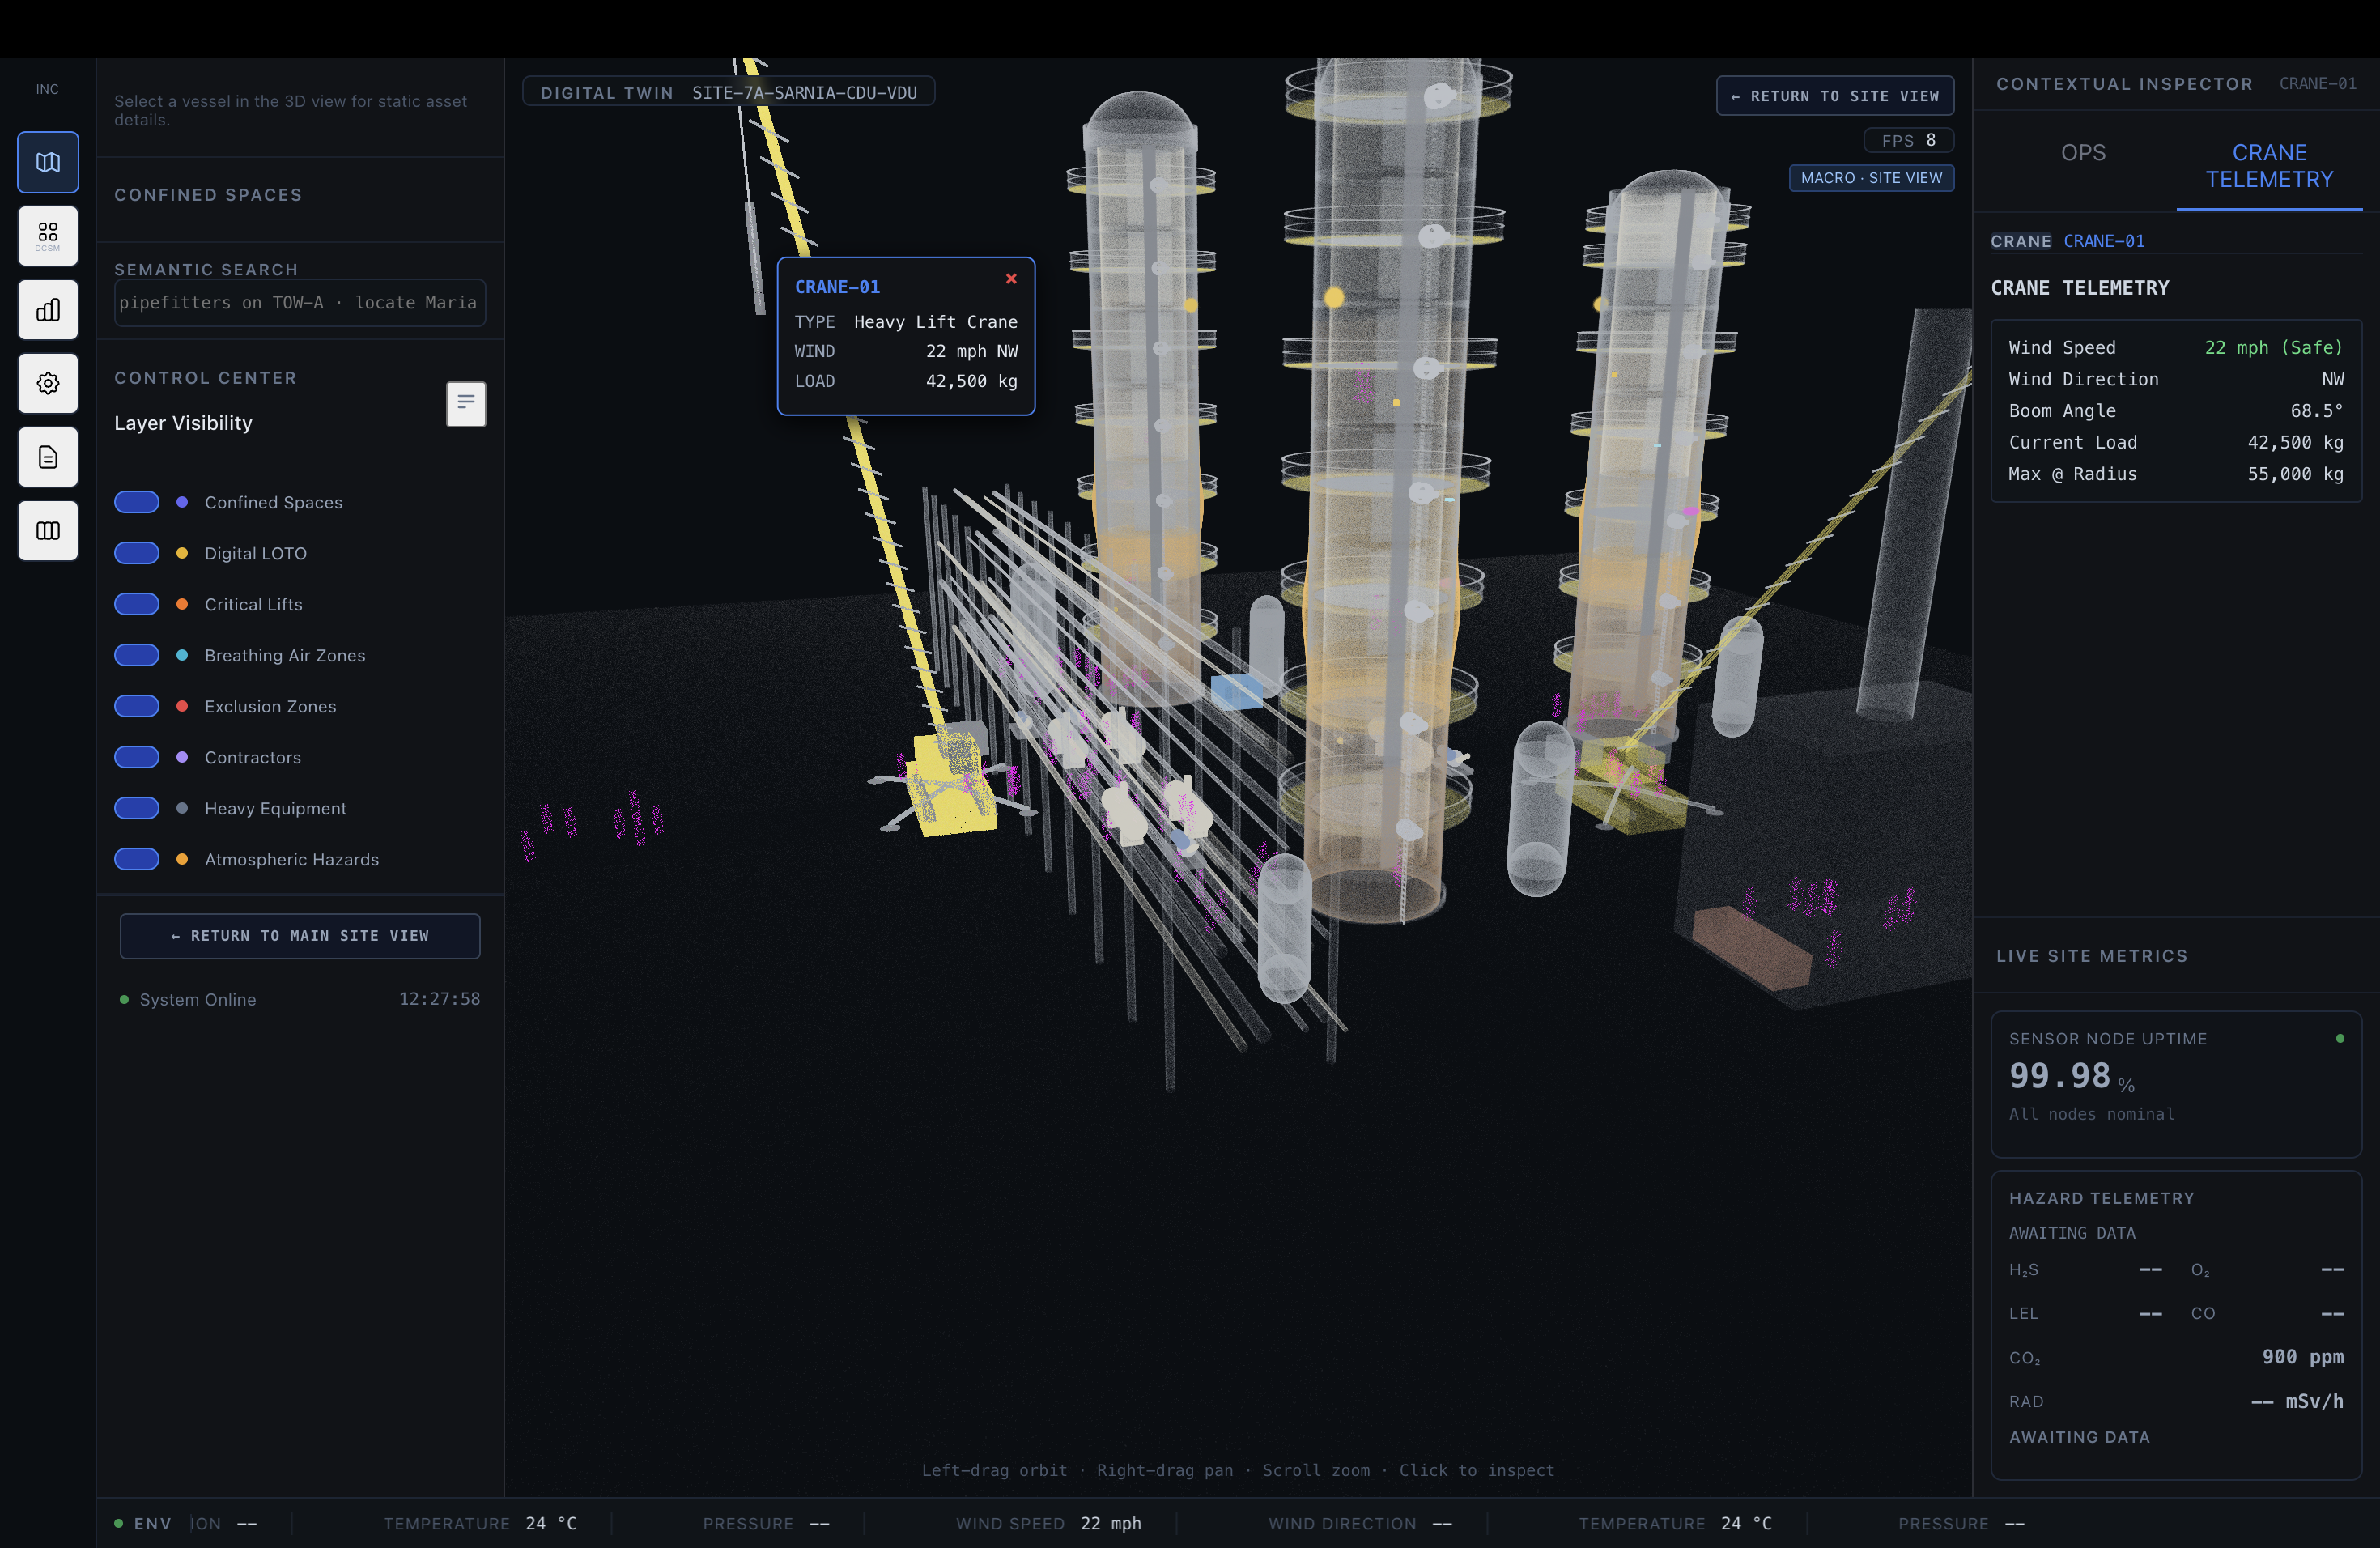Open the settings gear sidebar icon
Screen dimensions: 2380x1548
(48, 383)
